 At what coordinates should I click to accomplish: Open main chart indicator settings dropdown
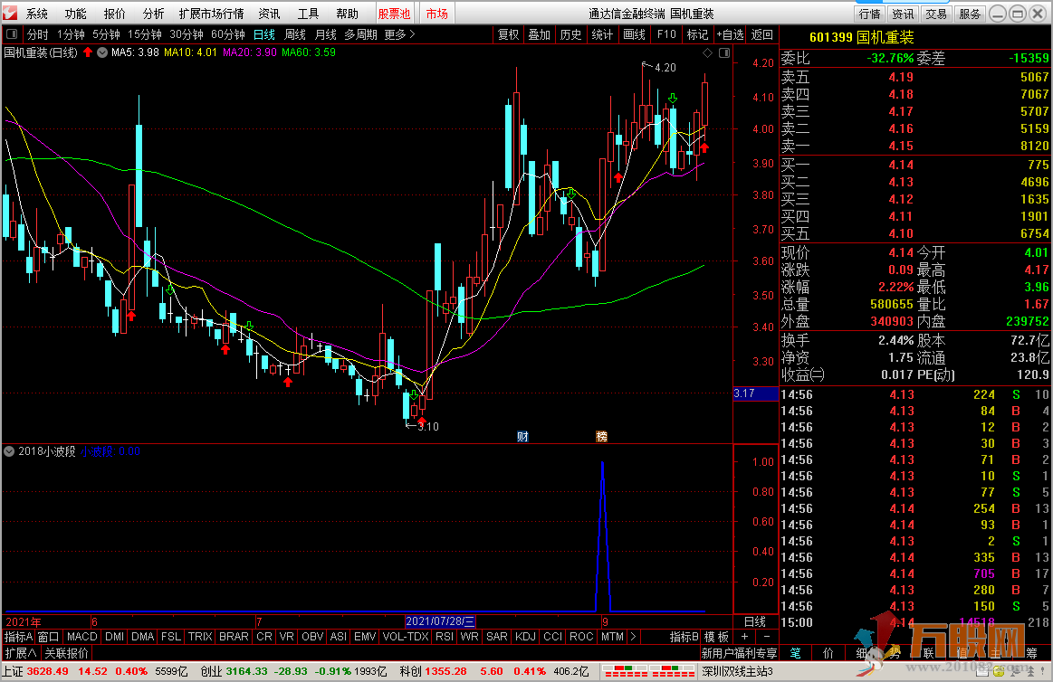tap(102, 52)
